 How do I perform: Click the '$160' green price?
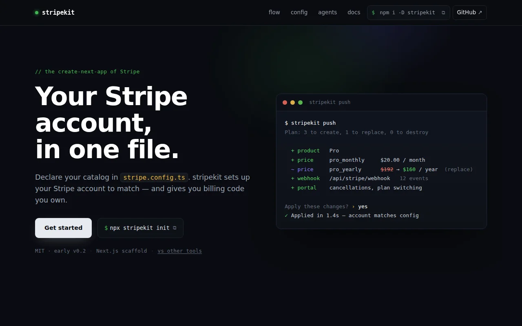pos(409,170)
